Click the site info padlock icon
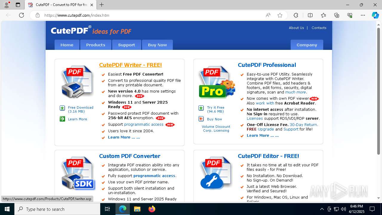This screenshot has height=215, width=382. click(x=37, y=15)
